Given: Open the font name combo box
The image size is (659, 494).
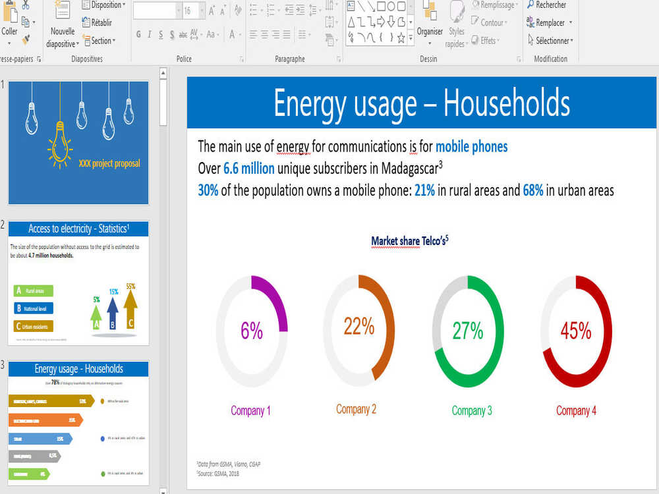Looking at the screenshot, I should coord(158,11).
